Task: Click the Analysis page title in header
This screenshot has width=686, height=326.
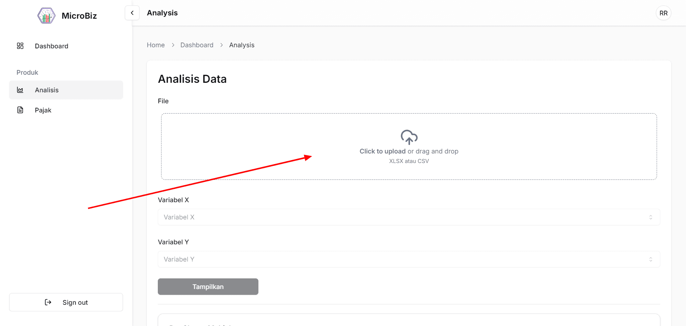Action: [162, 13]
